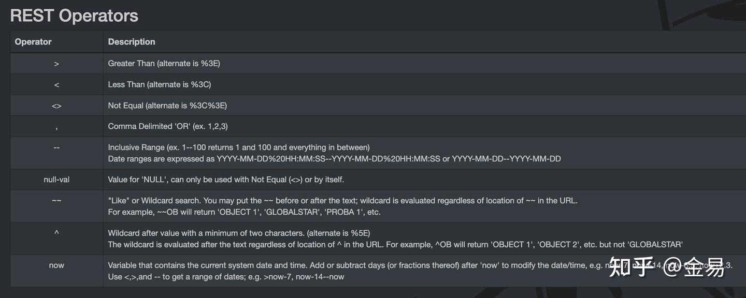746x298 pixels.
Task: Click the REST Operators heading
Action: click(74, 16)
